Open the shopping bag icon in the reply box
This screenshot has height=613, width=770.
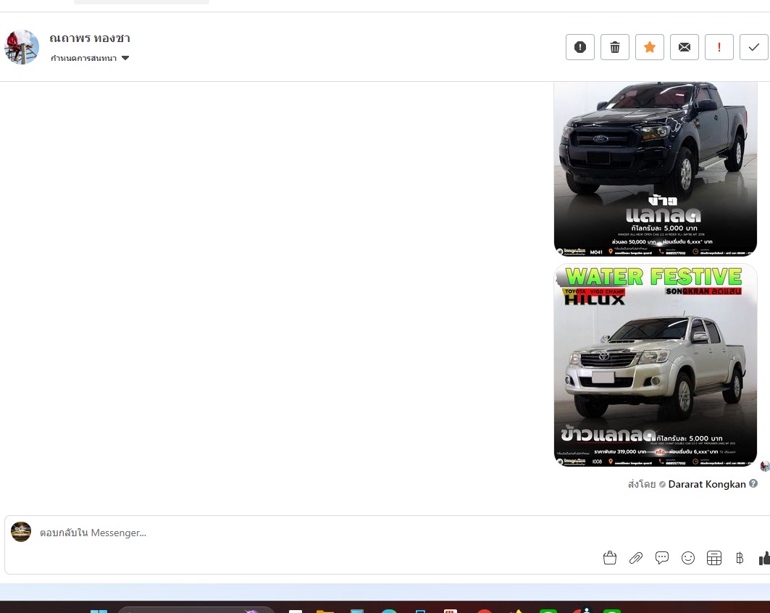tap(610, 558)
